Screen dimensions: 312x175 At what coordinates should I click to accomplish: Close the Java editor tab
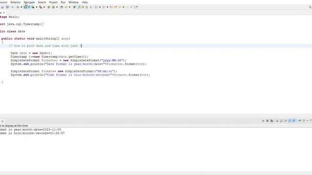pyautogui.click(x=4, y=13)
